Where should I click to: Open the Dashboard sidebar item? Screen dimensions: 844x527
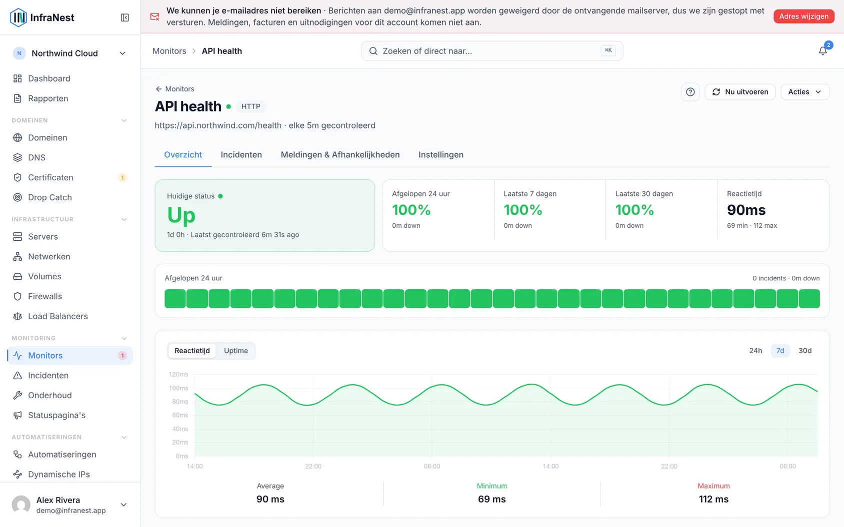70,78
